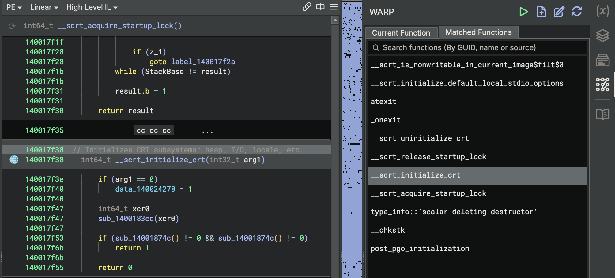Click the green run matcher play icon

523,12
